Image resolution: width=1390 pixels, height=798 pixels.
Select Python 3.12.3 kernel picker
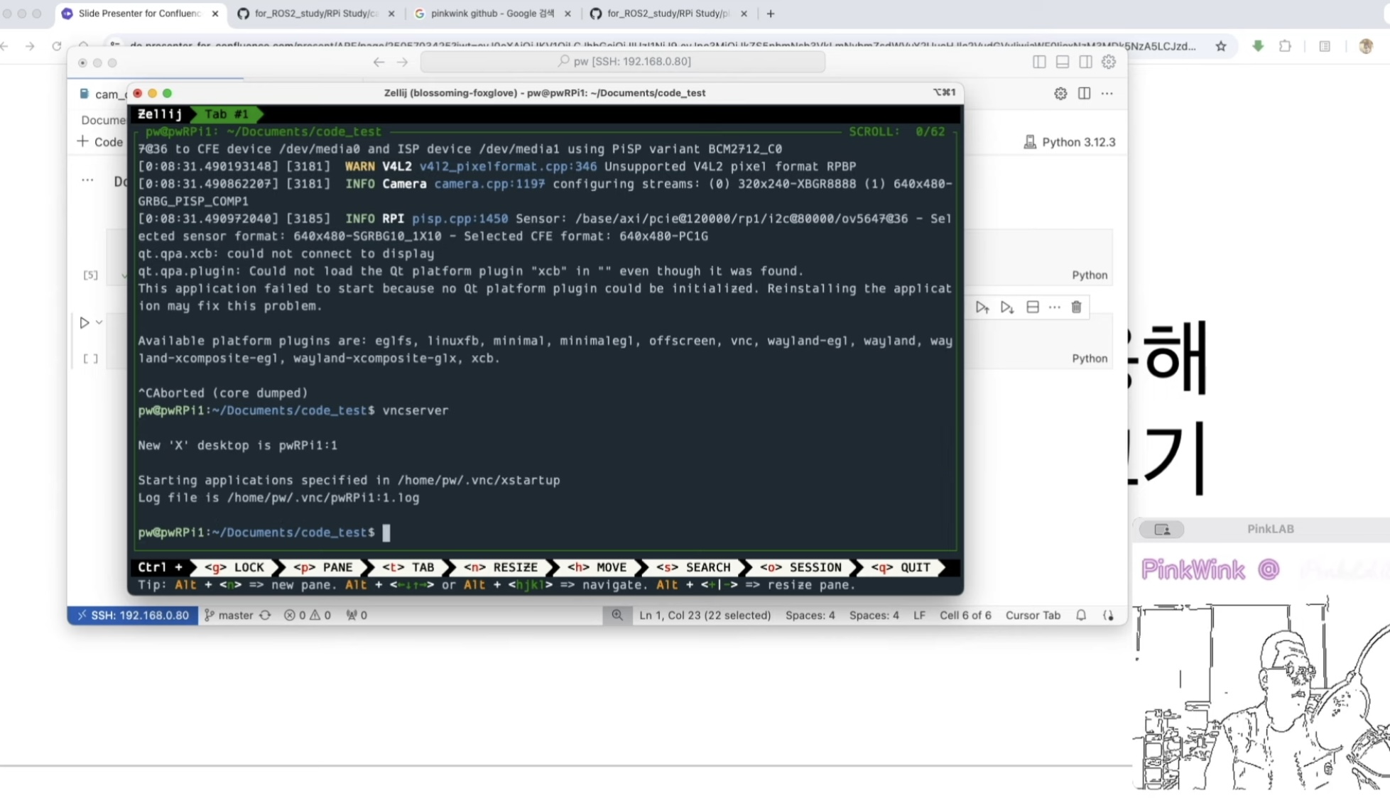tap(1069, 142)
